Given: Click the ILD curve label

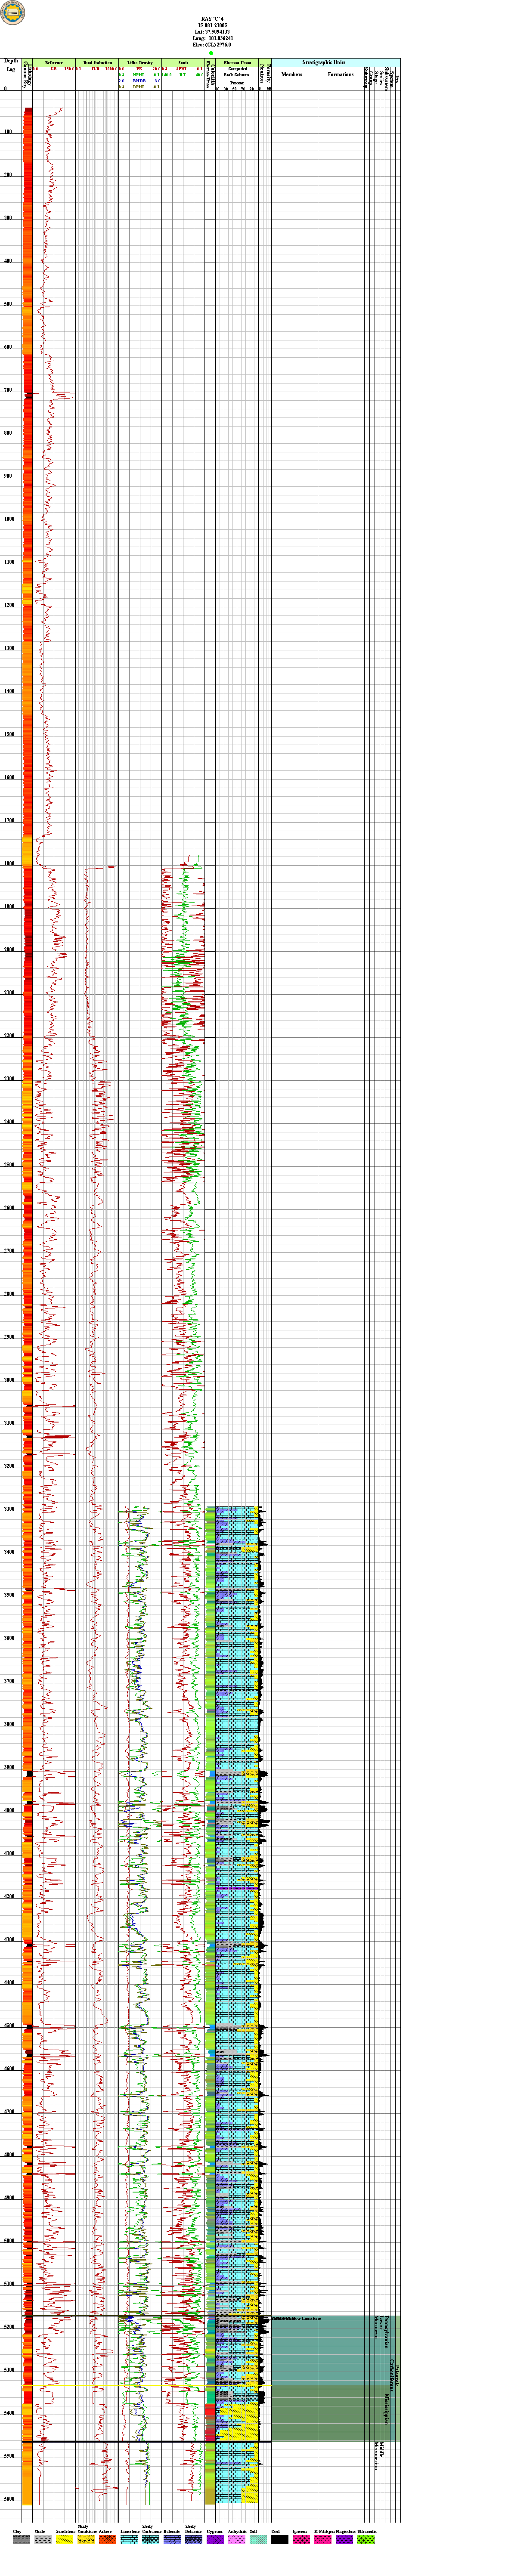Looking at the screenshot, I should click(x=96, y=69).
